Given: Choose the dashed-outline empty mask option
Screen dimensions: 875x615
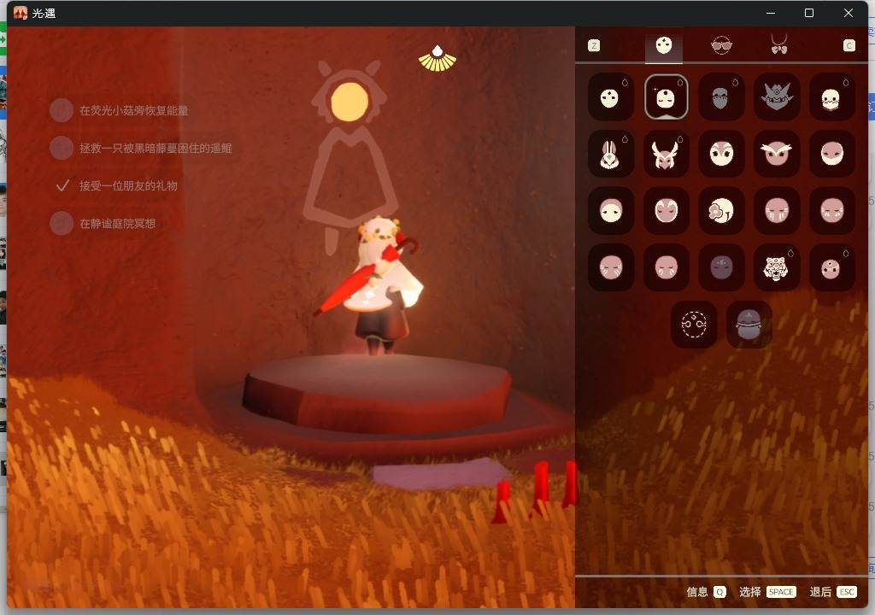Looking at the screenshot, I should [x=694, y=325].
